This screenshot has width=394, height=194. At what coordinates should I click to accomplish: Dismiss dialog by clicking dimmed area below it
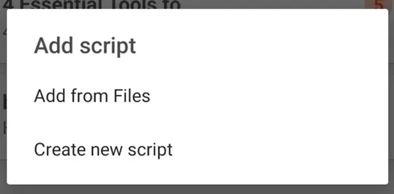(197, 189)
